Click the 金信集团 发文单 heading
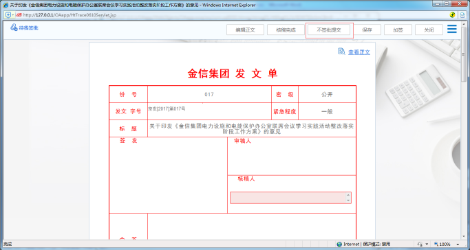This screenshot has height=250, width=470. click(233, 73)
